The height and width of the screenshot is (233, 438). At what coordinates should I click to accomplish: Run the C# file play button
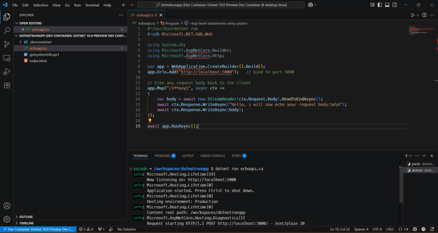(413, 15)
